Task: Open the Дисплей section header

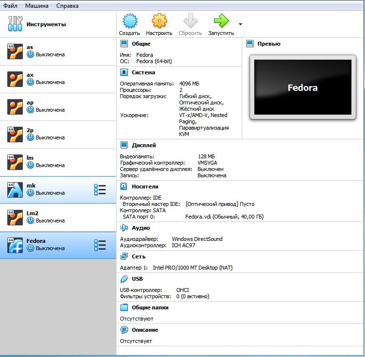Action: (x=144, y=145)
